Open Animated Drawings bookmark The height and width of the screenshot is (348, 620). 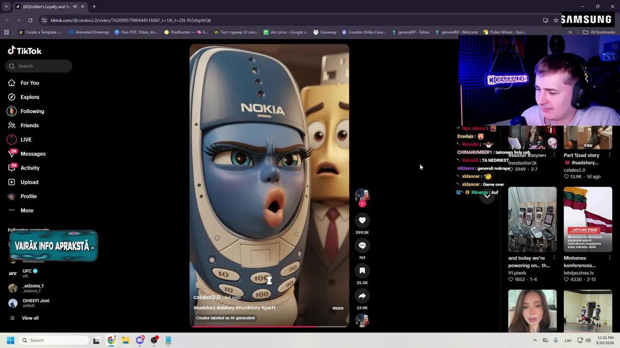pyautogui.click(x=89, y=32)
